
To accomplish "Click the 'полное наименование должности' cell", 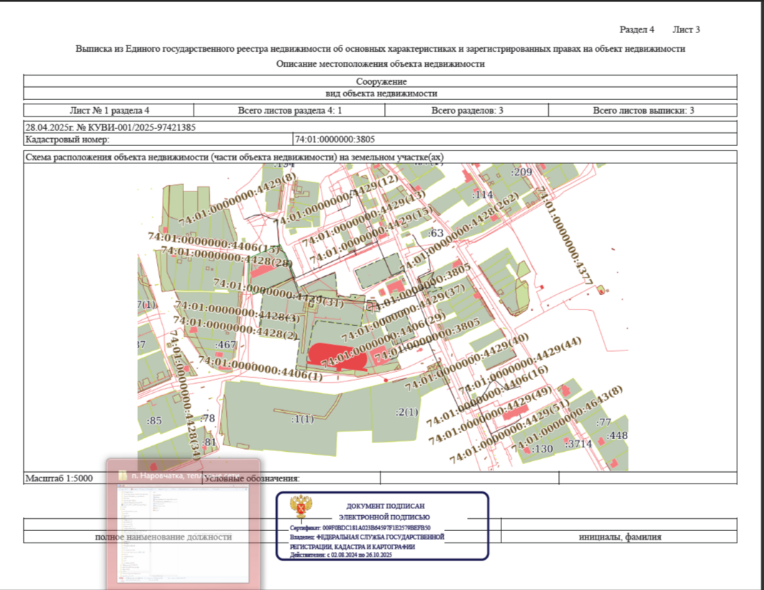I will coord(163,537).
